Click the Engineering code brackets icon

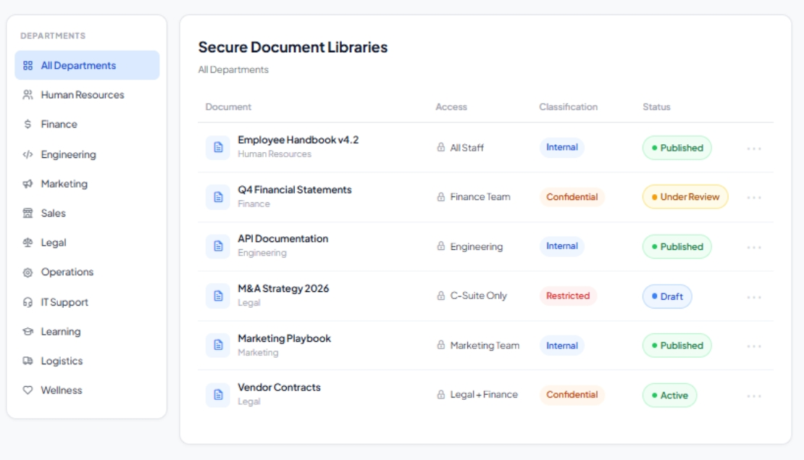(x=28, y=154)
